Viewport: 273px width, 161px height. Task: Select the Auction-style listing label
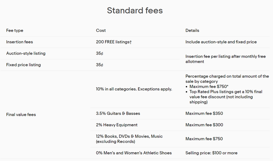tap(26, 53)
